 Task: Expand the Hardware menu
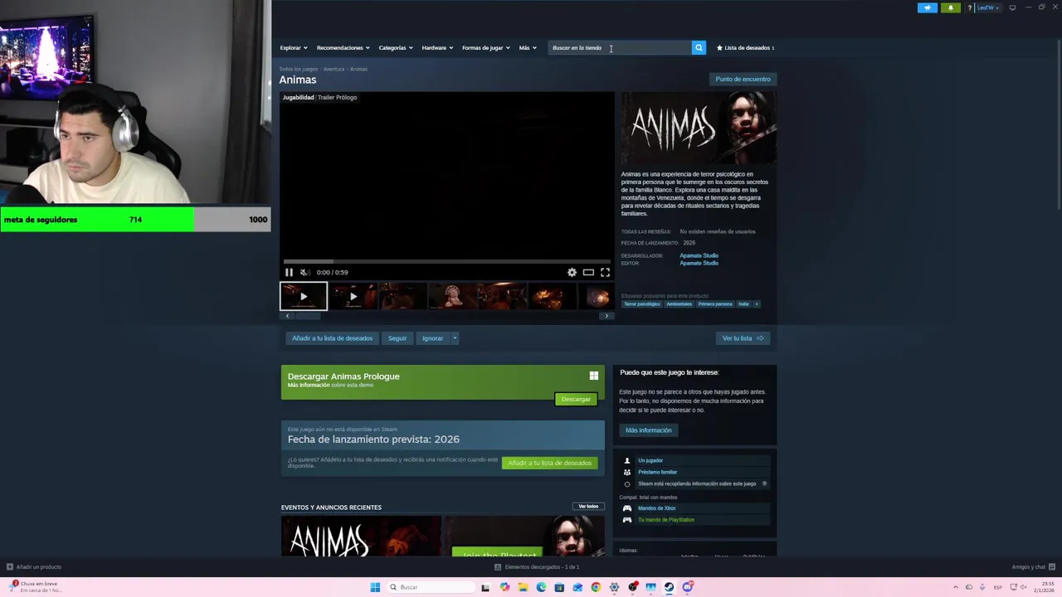(x=437, y=47)
